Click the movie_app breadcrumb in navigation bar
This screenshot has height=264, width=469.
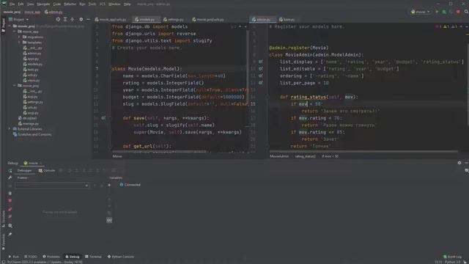[x=32, y=12]
